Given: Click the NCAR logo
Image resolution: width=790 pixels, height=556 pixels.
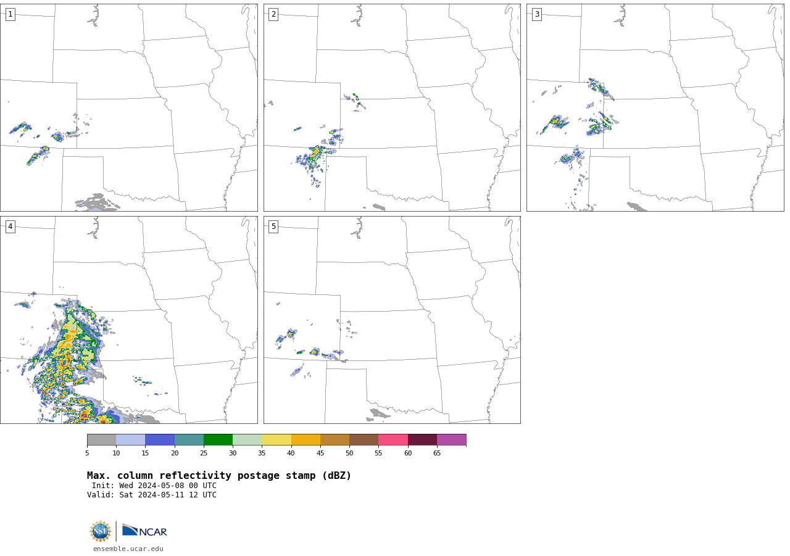Looking at the screenshot, I should pos(144,531).
